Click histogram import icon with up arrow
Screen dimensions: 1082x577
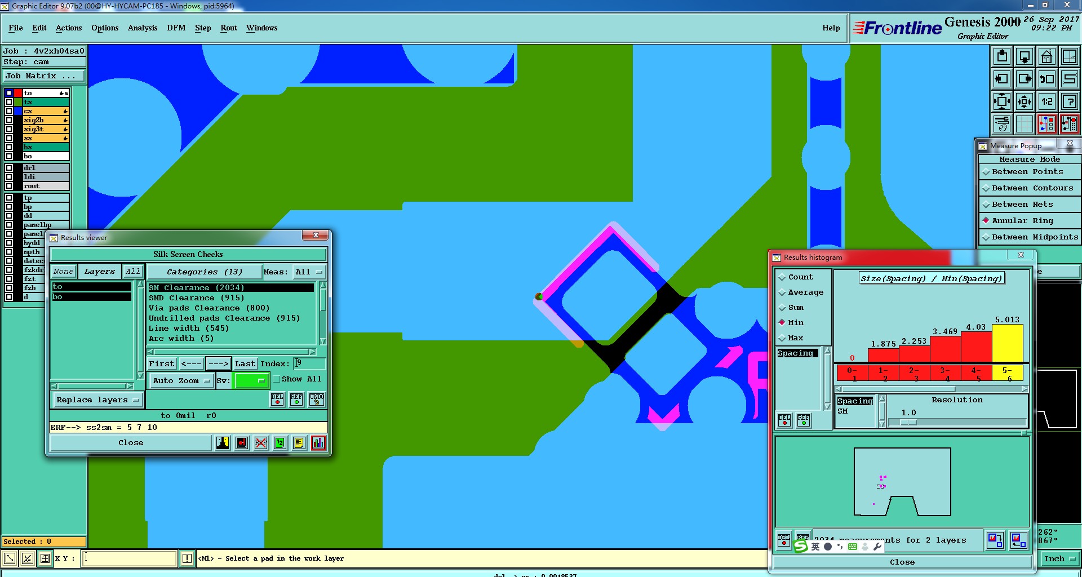click(1018, 540)
